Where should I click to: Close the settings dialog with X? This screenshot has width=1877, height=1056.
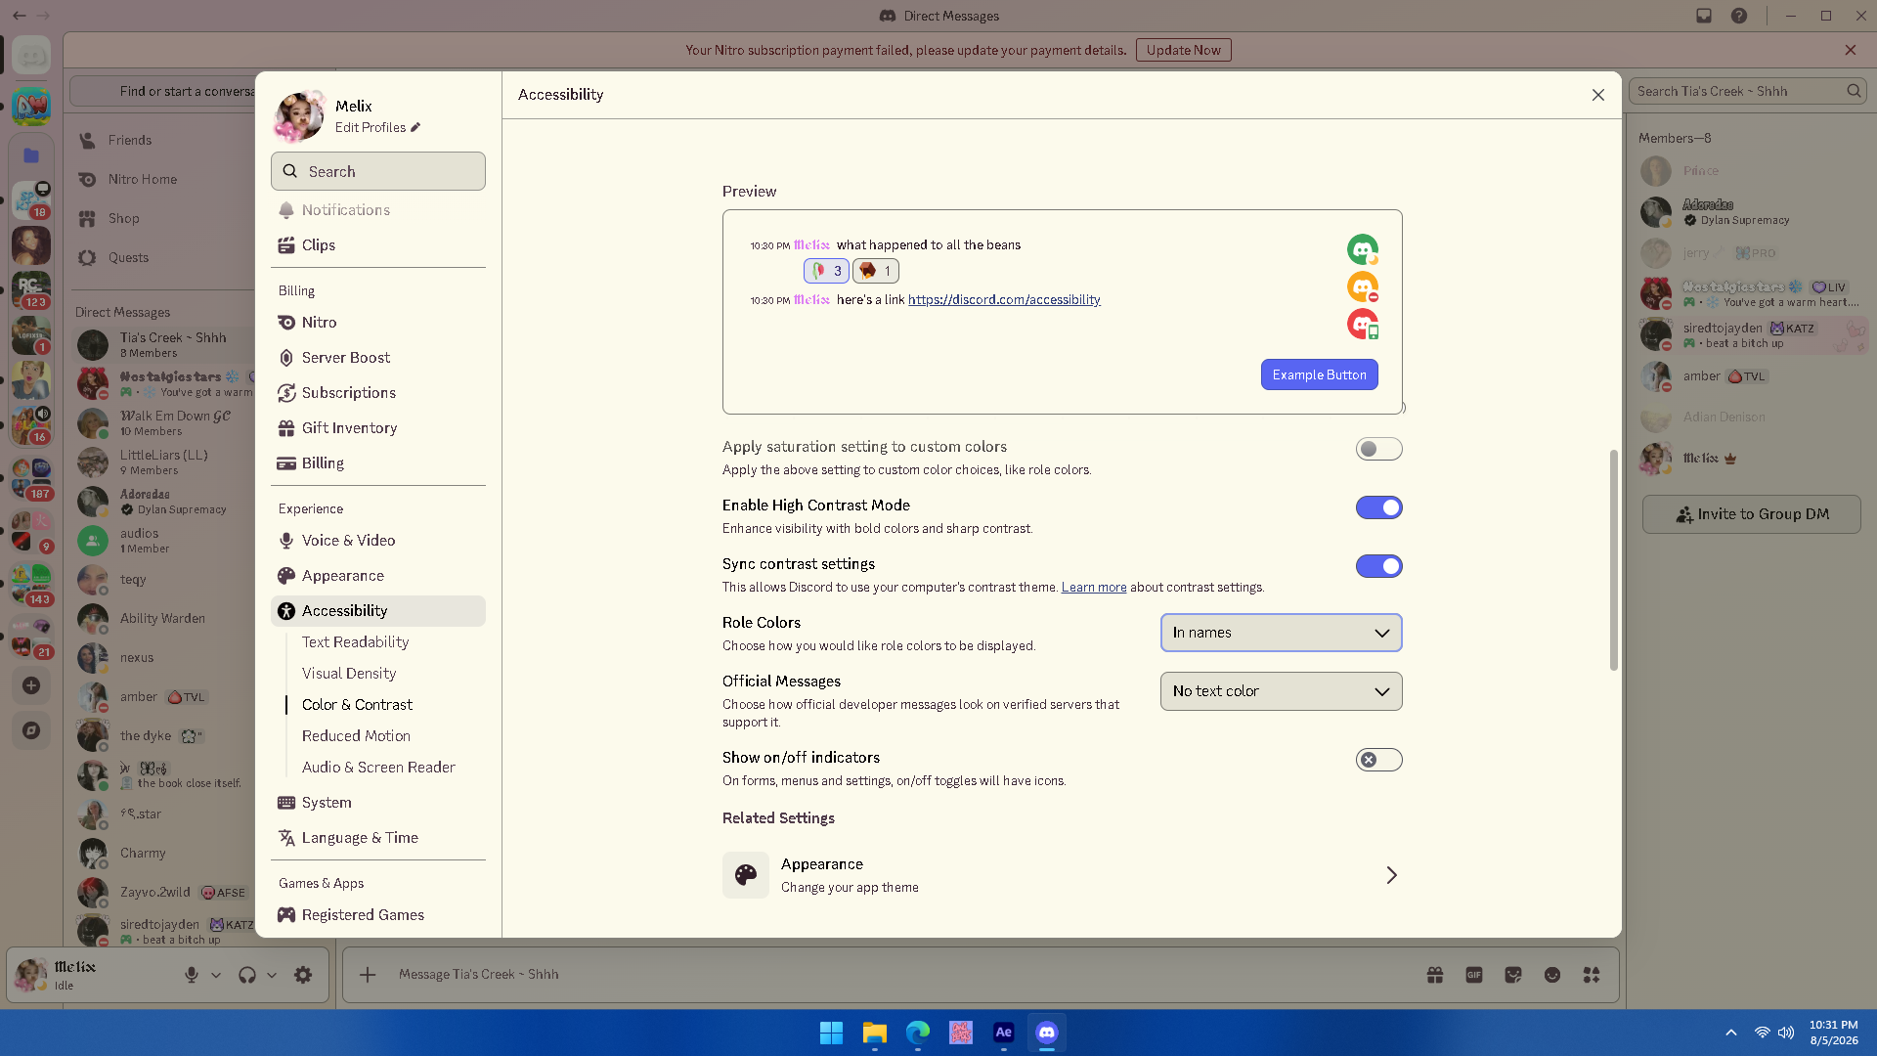coord(1598,95)
